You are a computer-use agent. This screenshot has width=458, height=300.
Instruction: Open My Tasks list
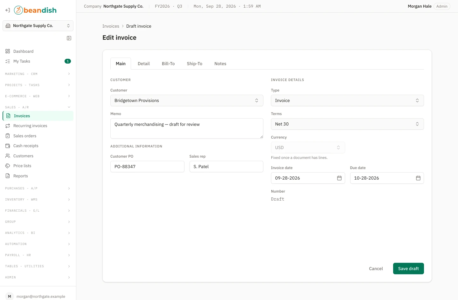point(38,61)
